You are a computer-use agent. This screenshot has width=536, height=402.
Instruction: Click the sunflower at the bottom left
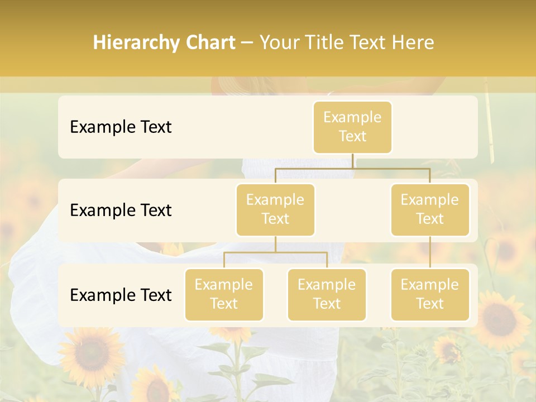(x=92, y=353)
